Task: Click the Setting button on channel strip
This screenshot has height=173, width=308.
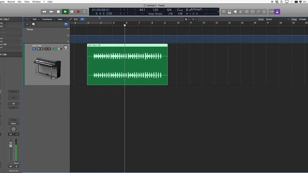Action: point(13,92)
